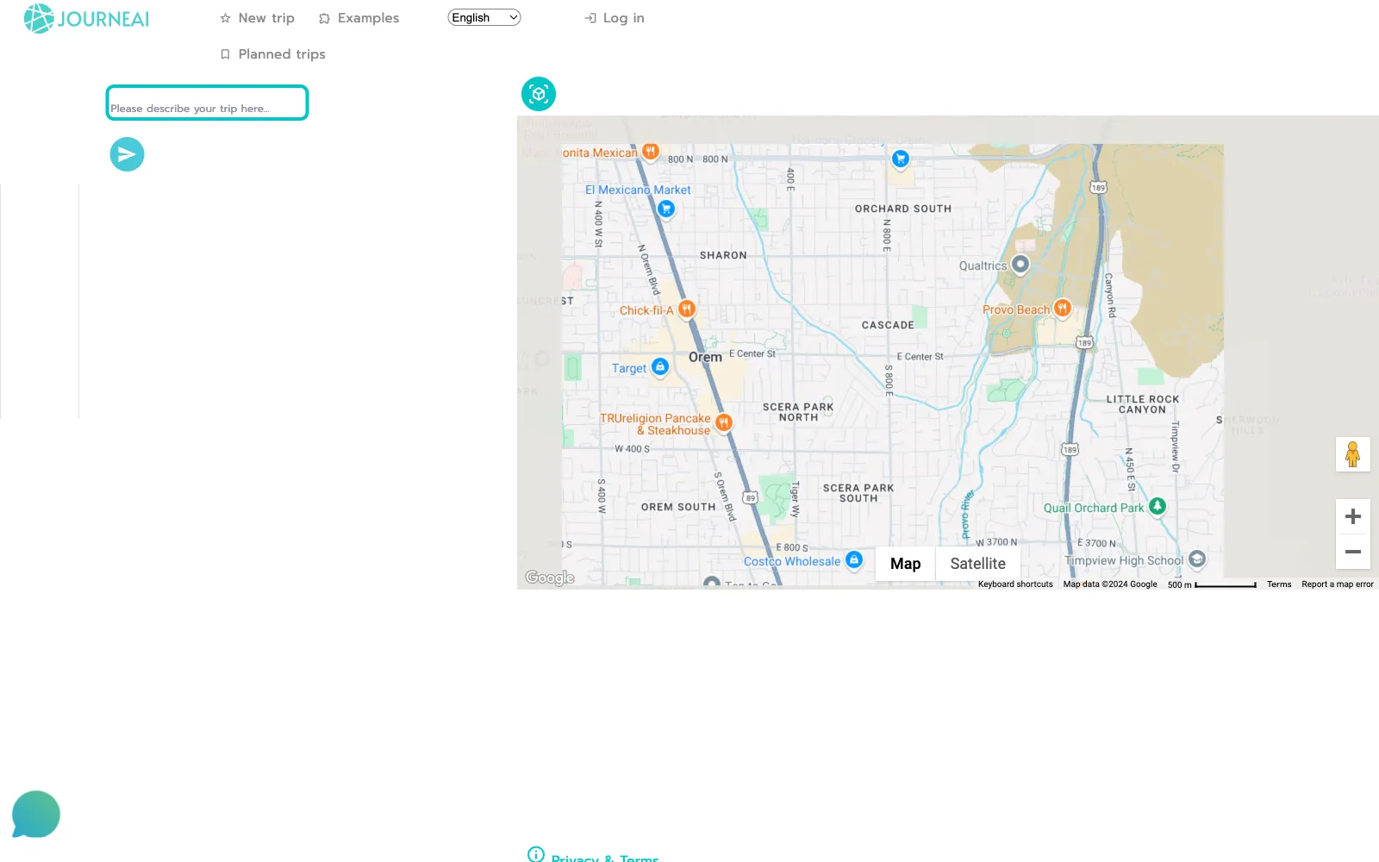Click the LITTLE ROCK CANYON label
Viewport: 1379px width, 862px height.
click(1143, 404)
